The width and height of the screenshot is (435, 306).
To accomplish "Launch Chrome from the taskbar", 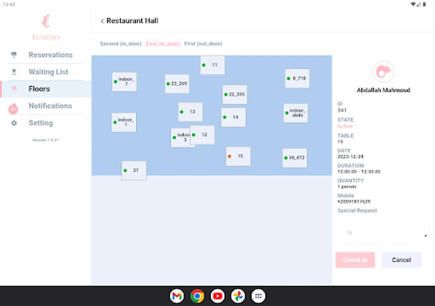I will point(197,296).
